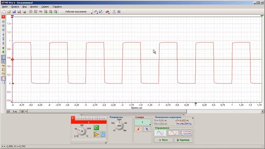The height and width of the screenshot is (149, 265).
Task: Click the undo arrow icon in the toolbar
Action: click(96, 12)
